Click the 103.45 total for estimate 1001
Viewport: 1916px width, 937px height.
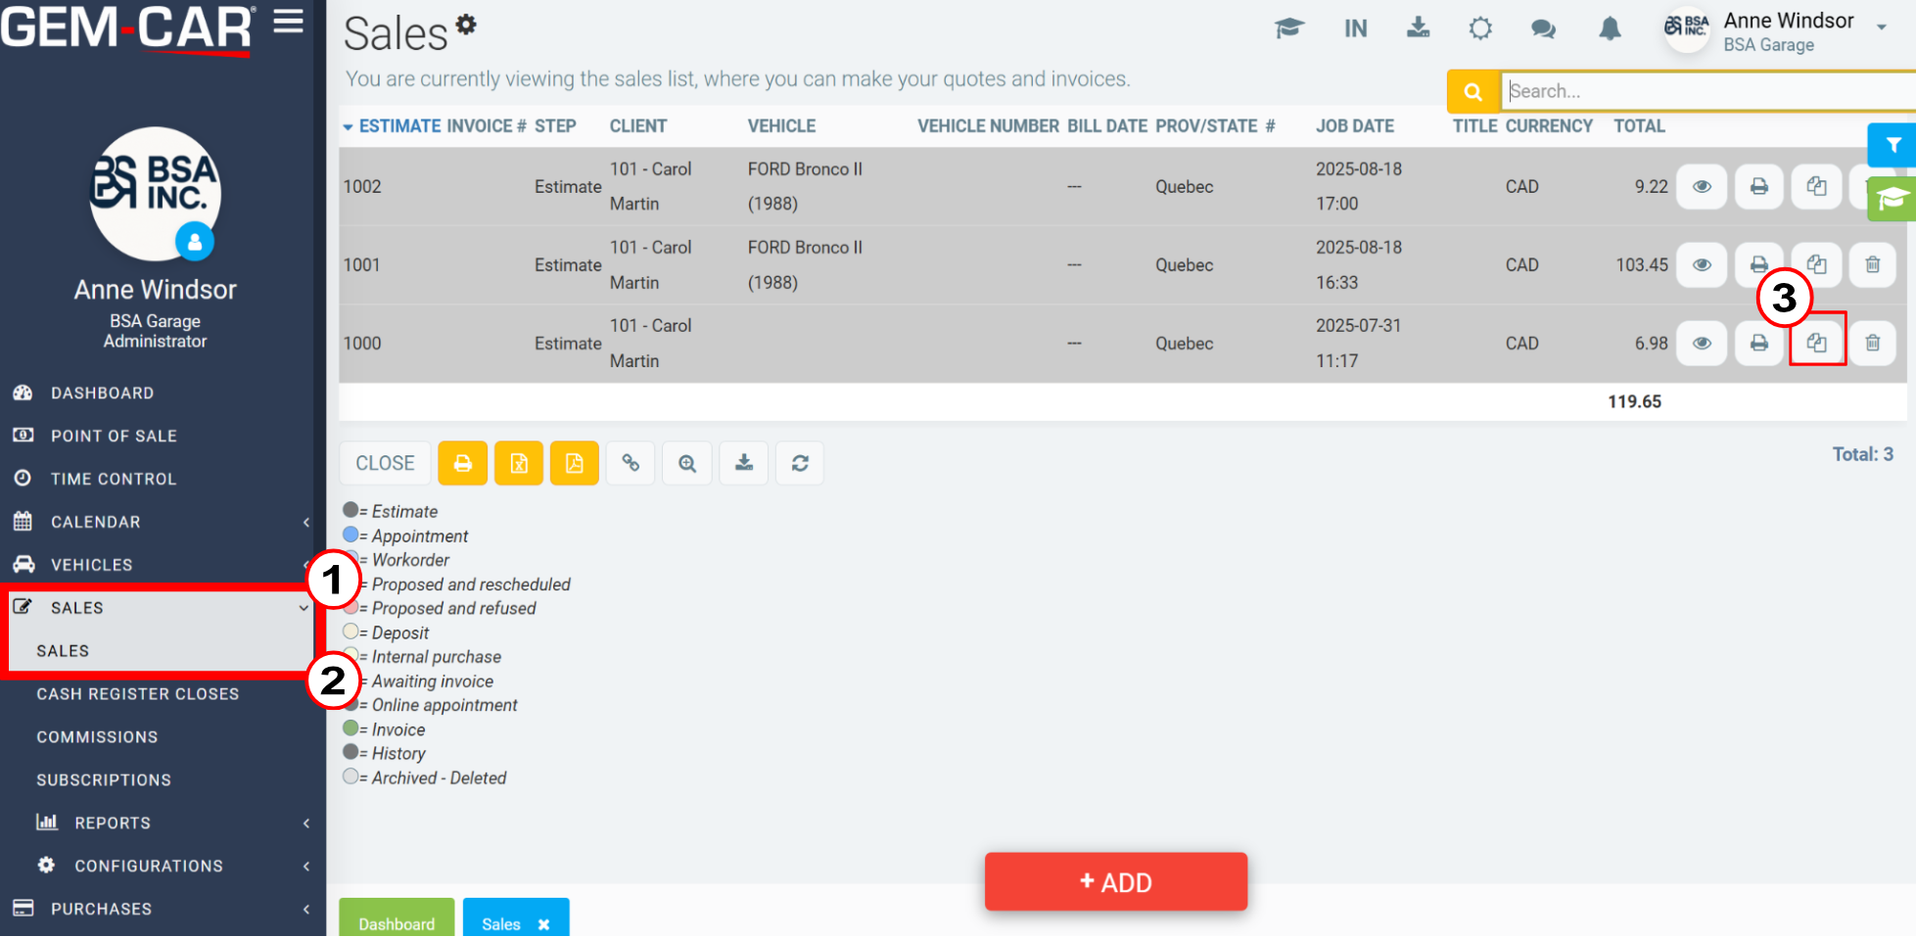pyautogui.click(x=1642, y=265)
